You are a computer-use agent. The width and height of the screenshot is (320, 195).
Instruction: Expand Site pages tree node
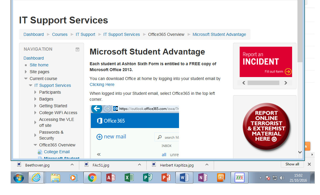coord(26,72)
